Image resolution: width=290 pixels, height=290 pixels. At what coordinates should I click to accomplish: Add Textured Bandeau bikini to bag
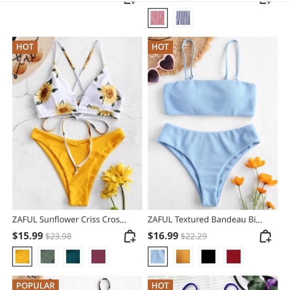point(265,236)
